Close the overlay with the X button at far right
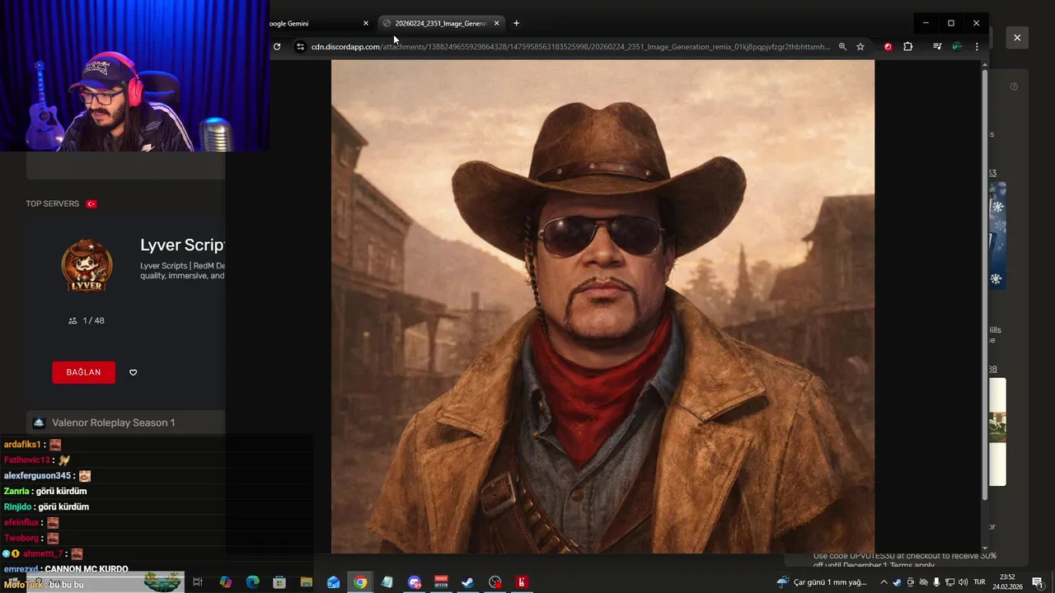 pyautogui.click(x=1017, y=38)
